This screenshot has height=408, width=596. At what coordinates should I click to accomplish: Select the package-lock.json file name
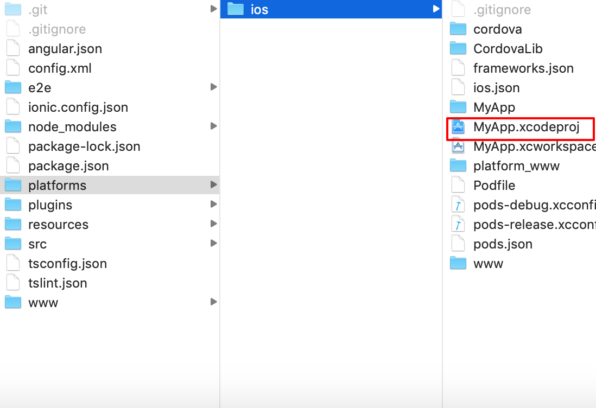tap(84, 146)
